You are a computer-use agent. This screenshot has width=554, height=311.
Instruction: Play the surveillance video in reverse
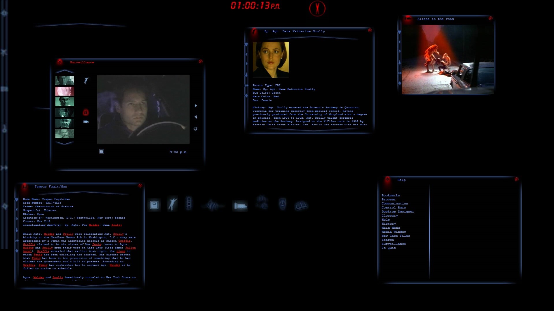click(196, 117)
